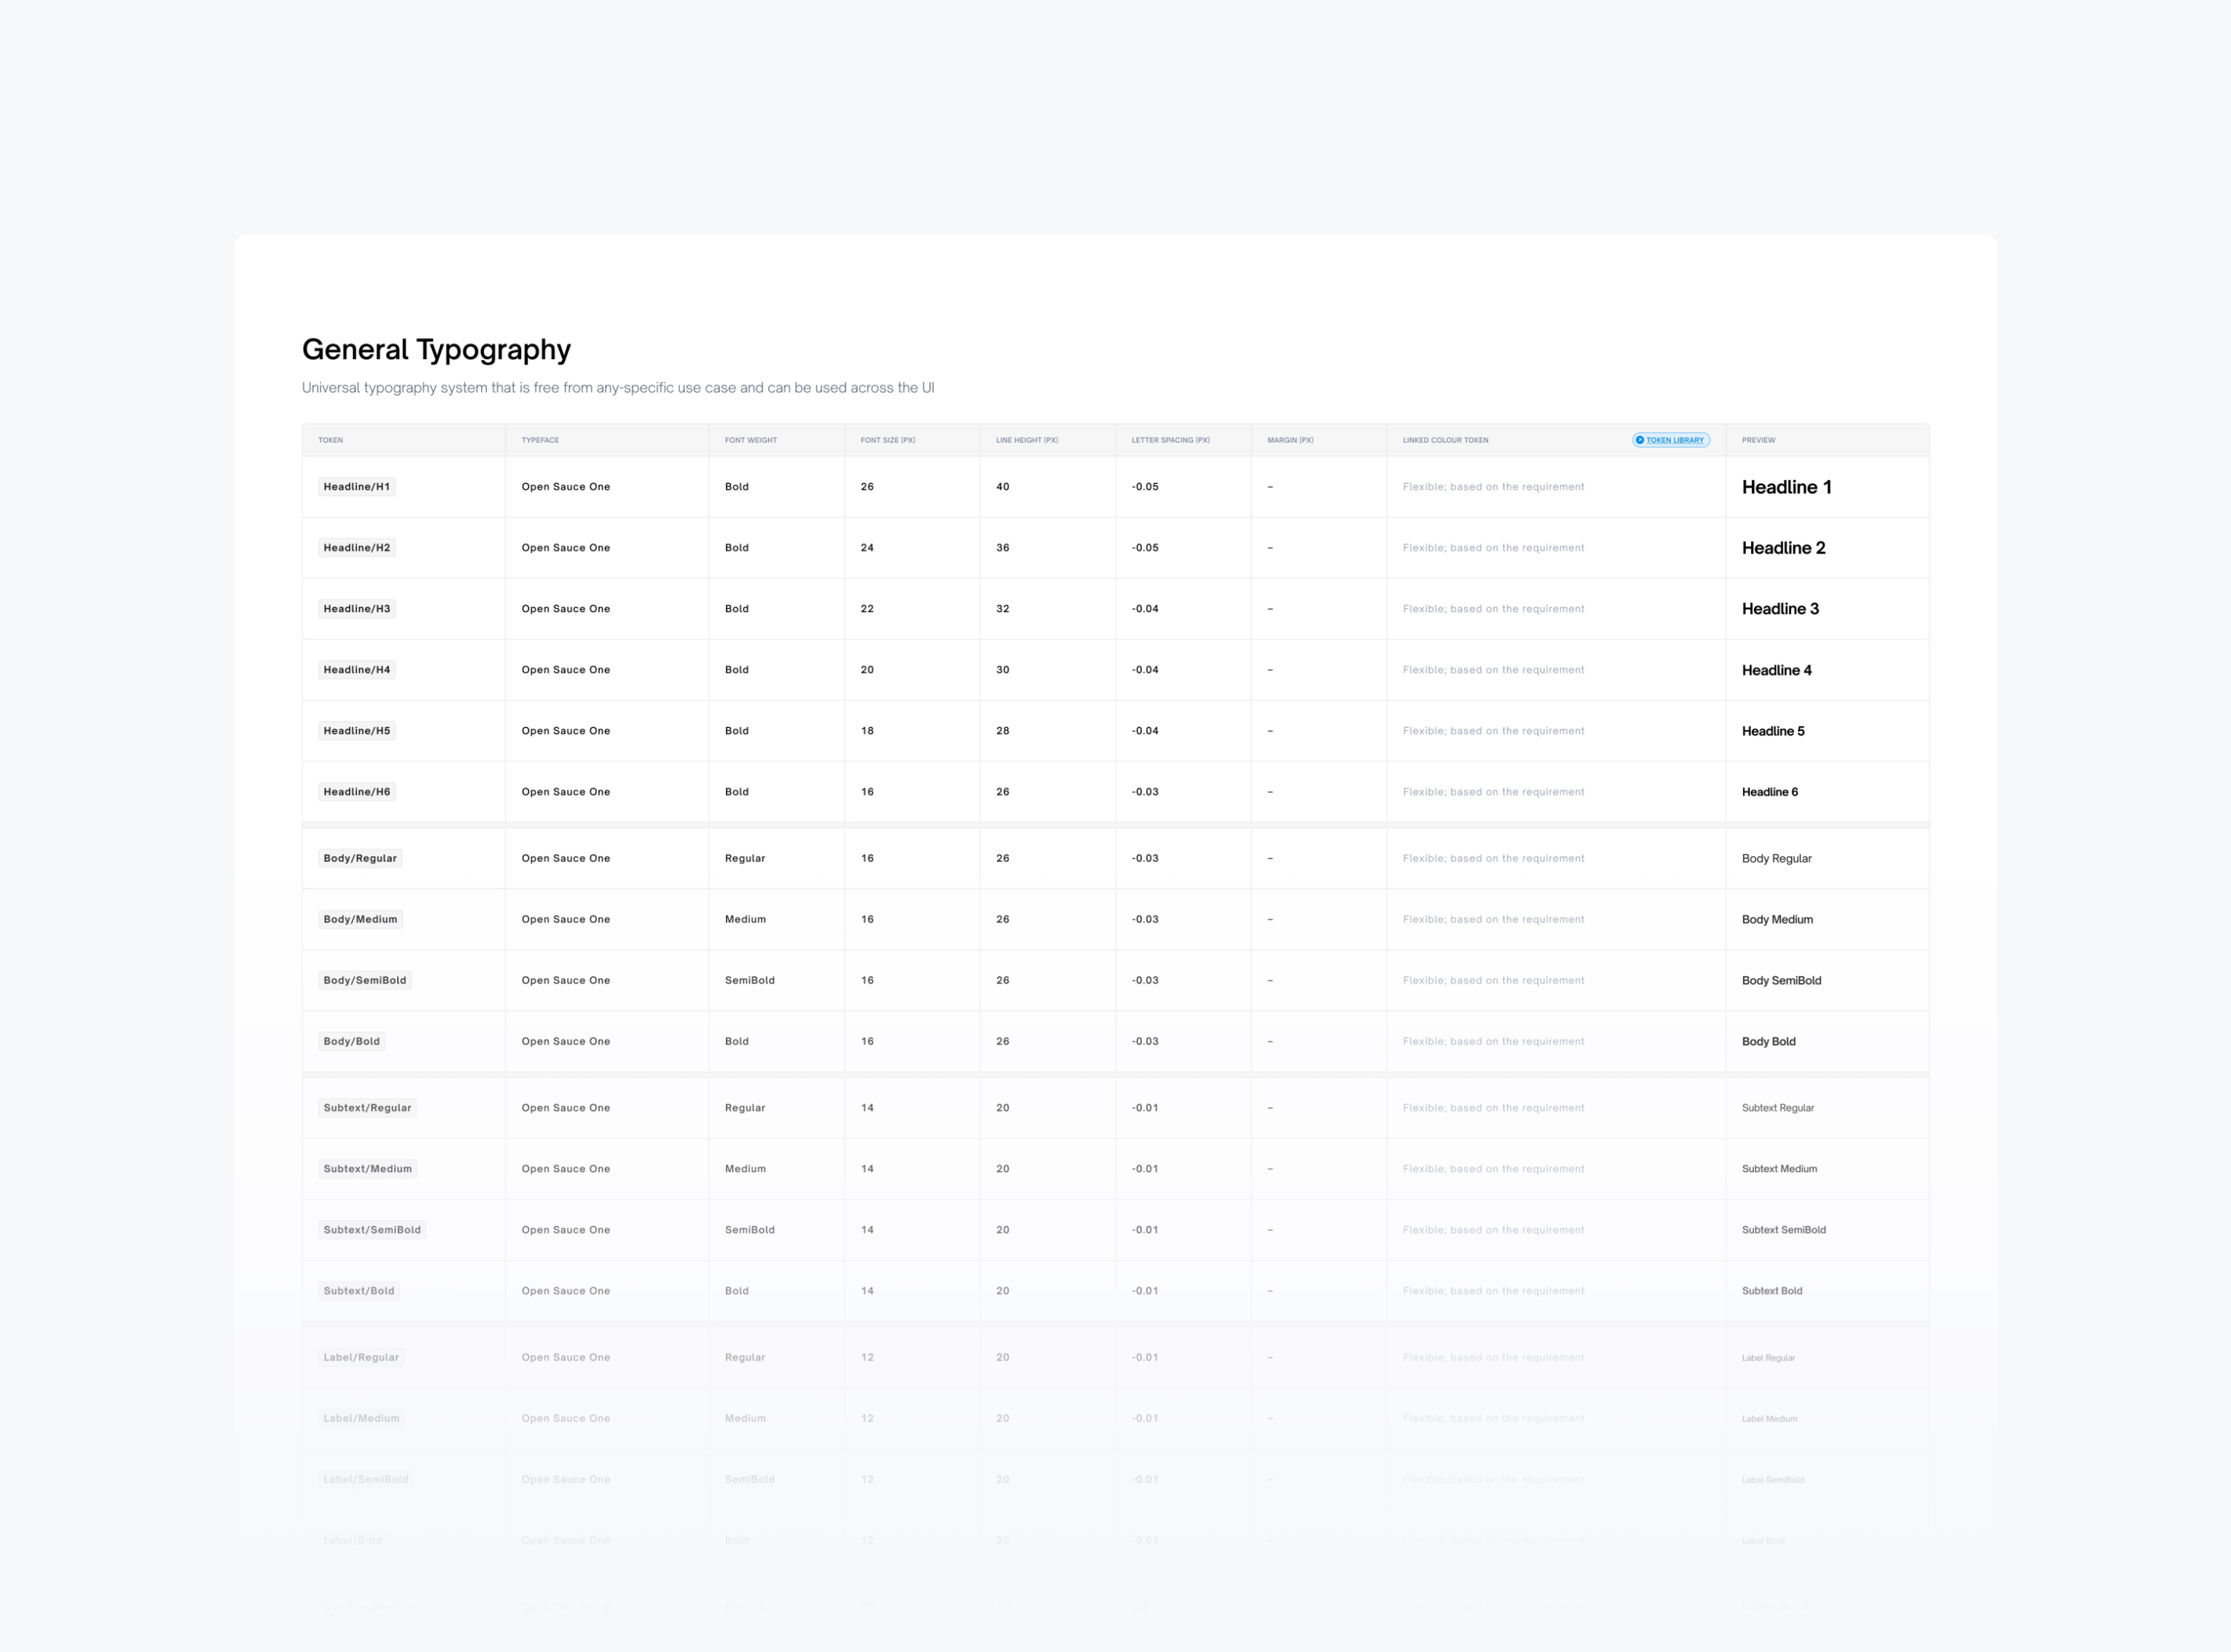Click the General Typography page title
Image resolution: width=2231 pixels, height=1652 pixels.
point(436,349)
